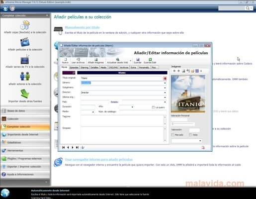The height and width of the screenshot is (199, 256).
Task: Open Bases de datos sidebar section
Action: (25, 111)
